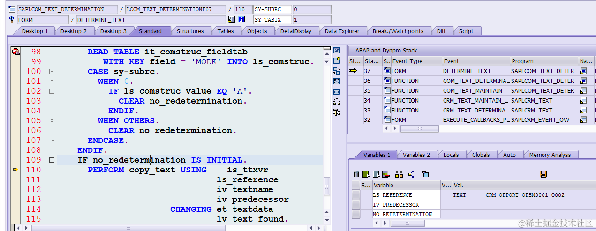This screenshot has height=231, width=596.
Task: Click the line number field showing 110
Action: [242, 9]
